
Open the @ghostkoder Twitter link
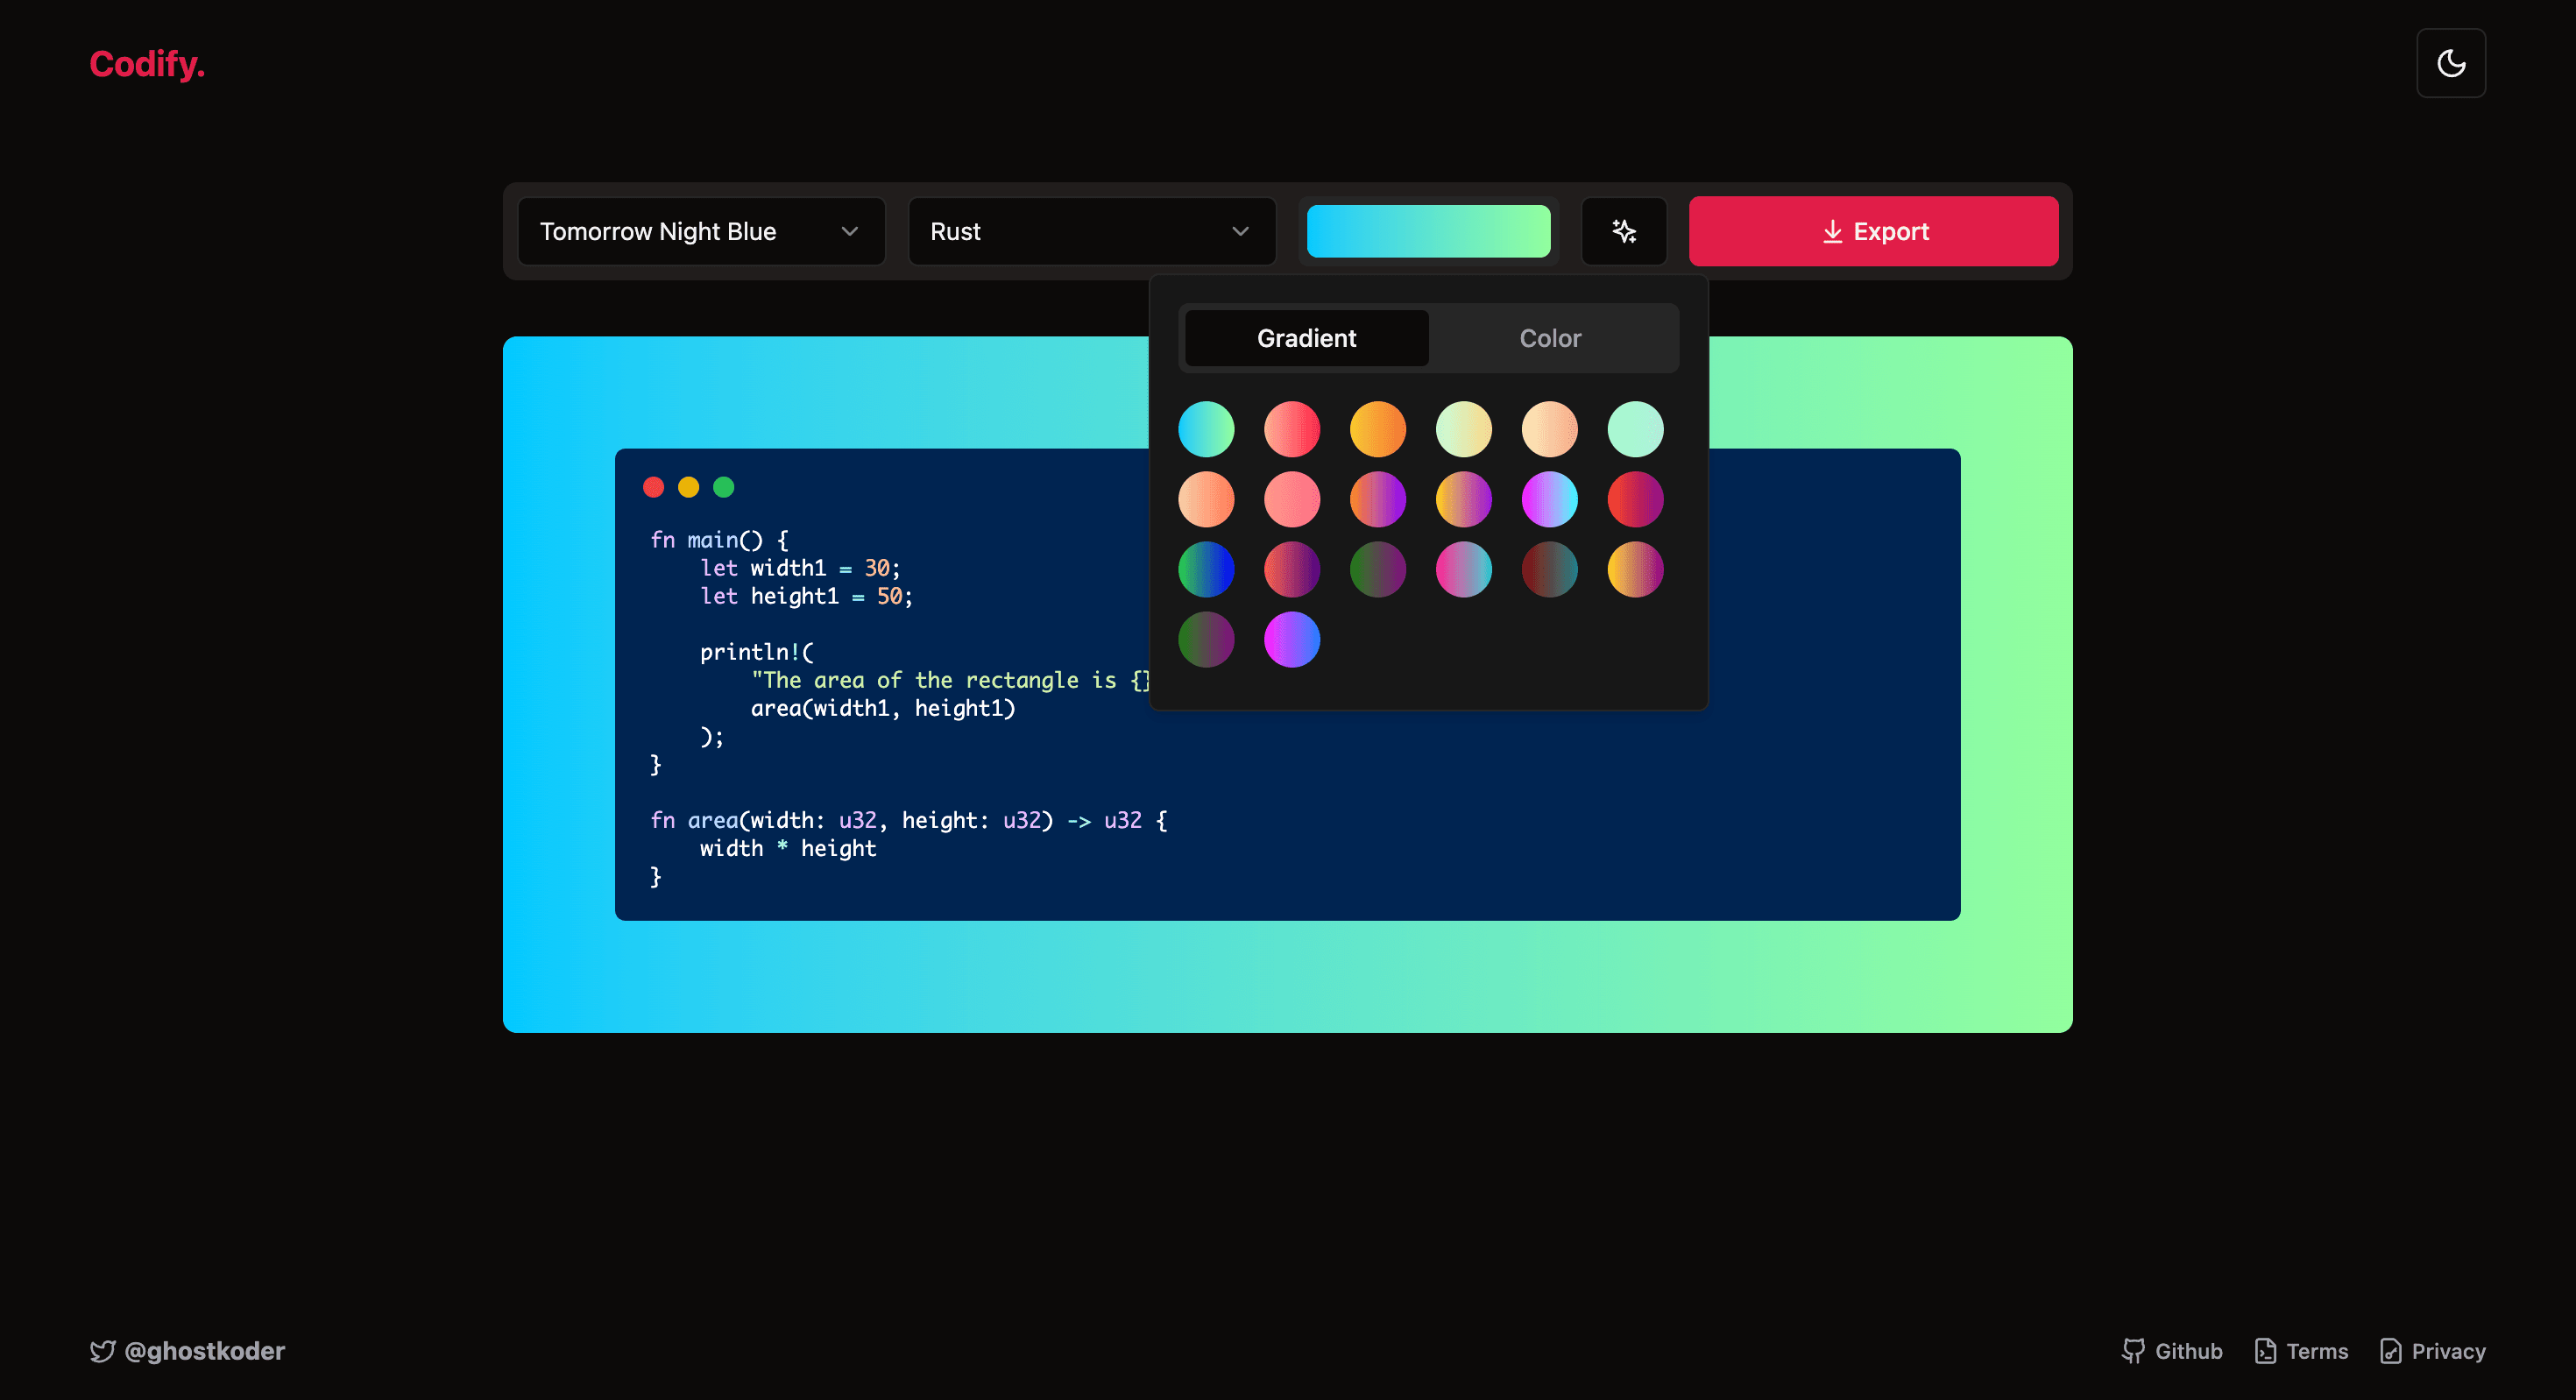coord(187,1351)
